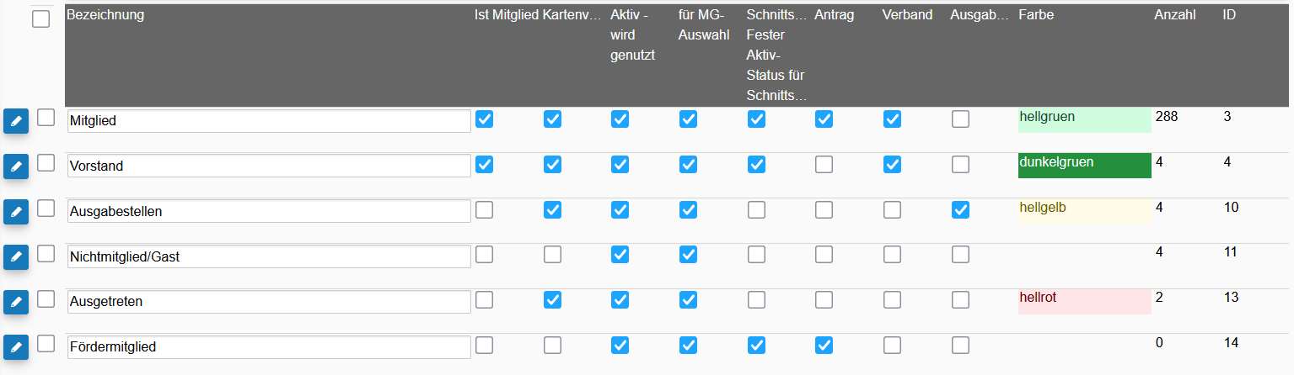Toggle Kartenverkauf checkbox for Nichtmitglied/Gast
This screenshot has width=1294, height=375.
tap(552, 255)
